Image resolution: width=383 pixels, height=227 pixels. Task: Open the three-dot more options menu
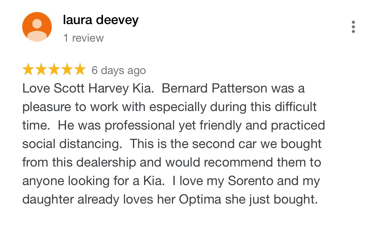pyautogui.click(x=353, y=27)
